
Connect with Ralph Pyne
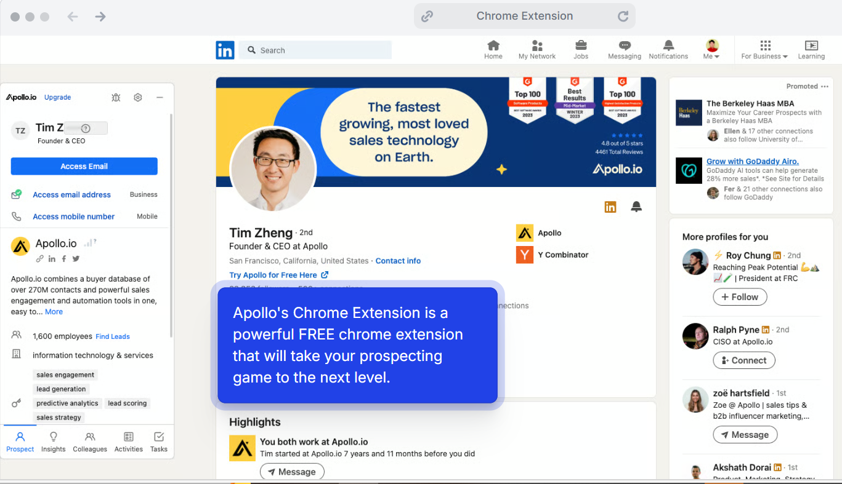pos(744,360)
